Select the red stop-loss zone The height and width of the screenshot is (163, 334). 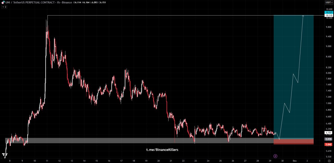(293, 142)
